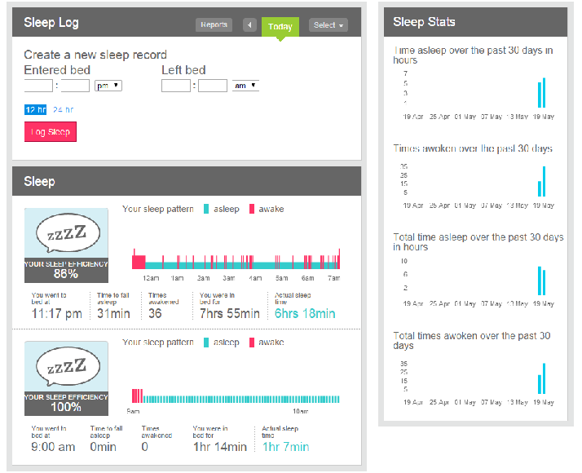Image resolution: width=582 pixels, height=473 pixels.
Task: Click the zzZZ sleep bubble for 86% efficiency
Action: coord(66,235)
